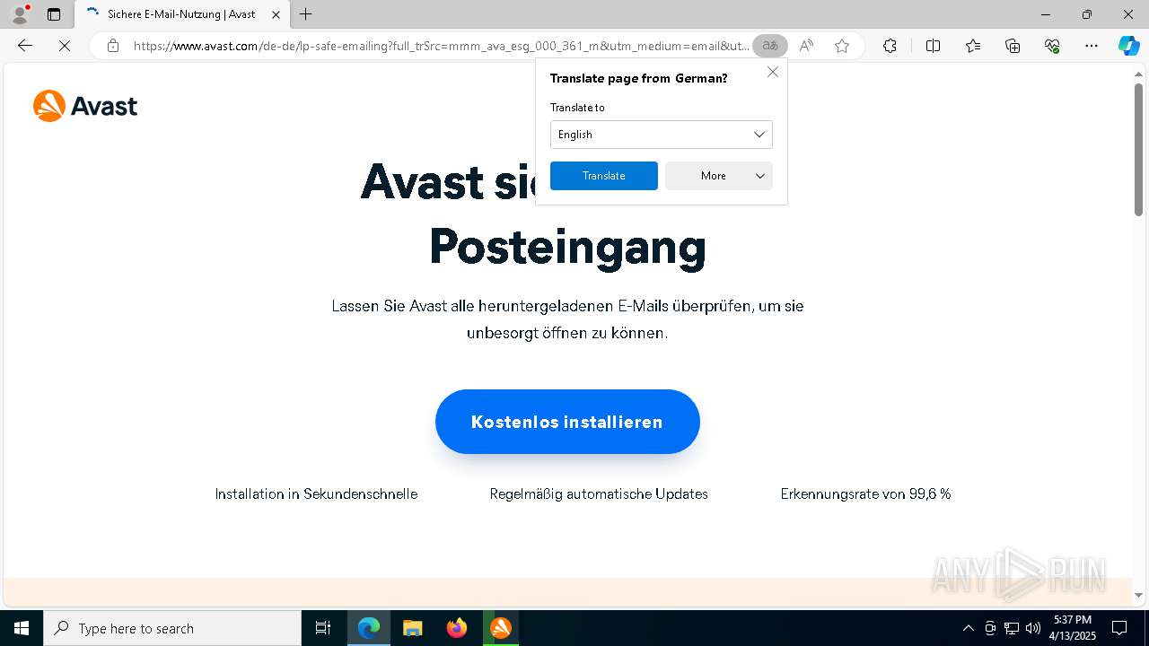
Task: Click the Posteingang headline
Action: click(567, 246)
